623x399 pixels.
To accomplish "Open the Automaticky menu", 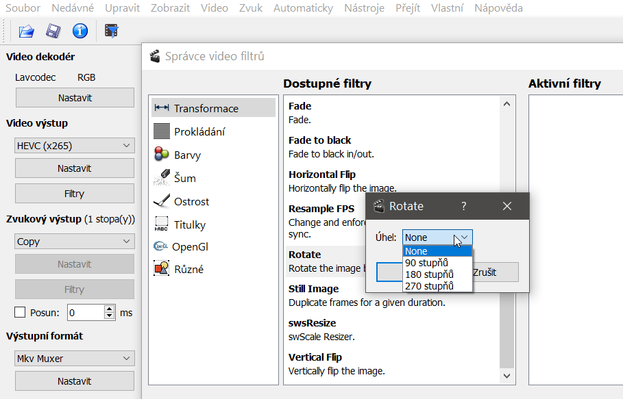I will [x=303, y=8].
